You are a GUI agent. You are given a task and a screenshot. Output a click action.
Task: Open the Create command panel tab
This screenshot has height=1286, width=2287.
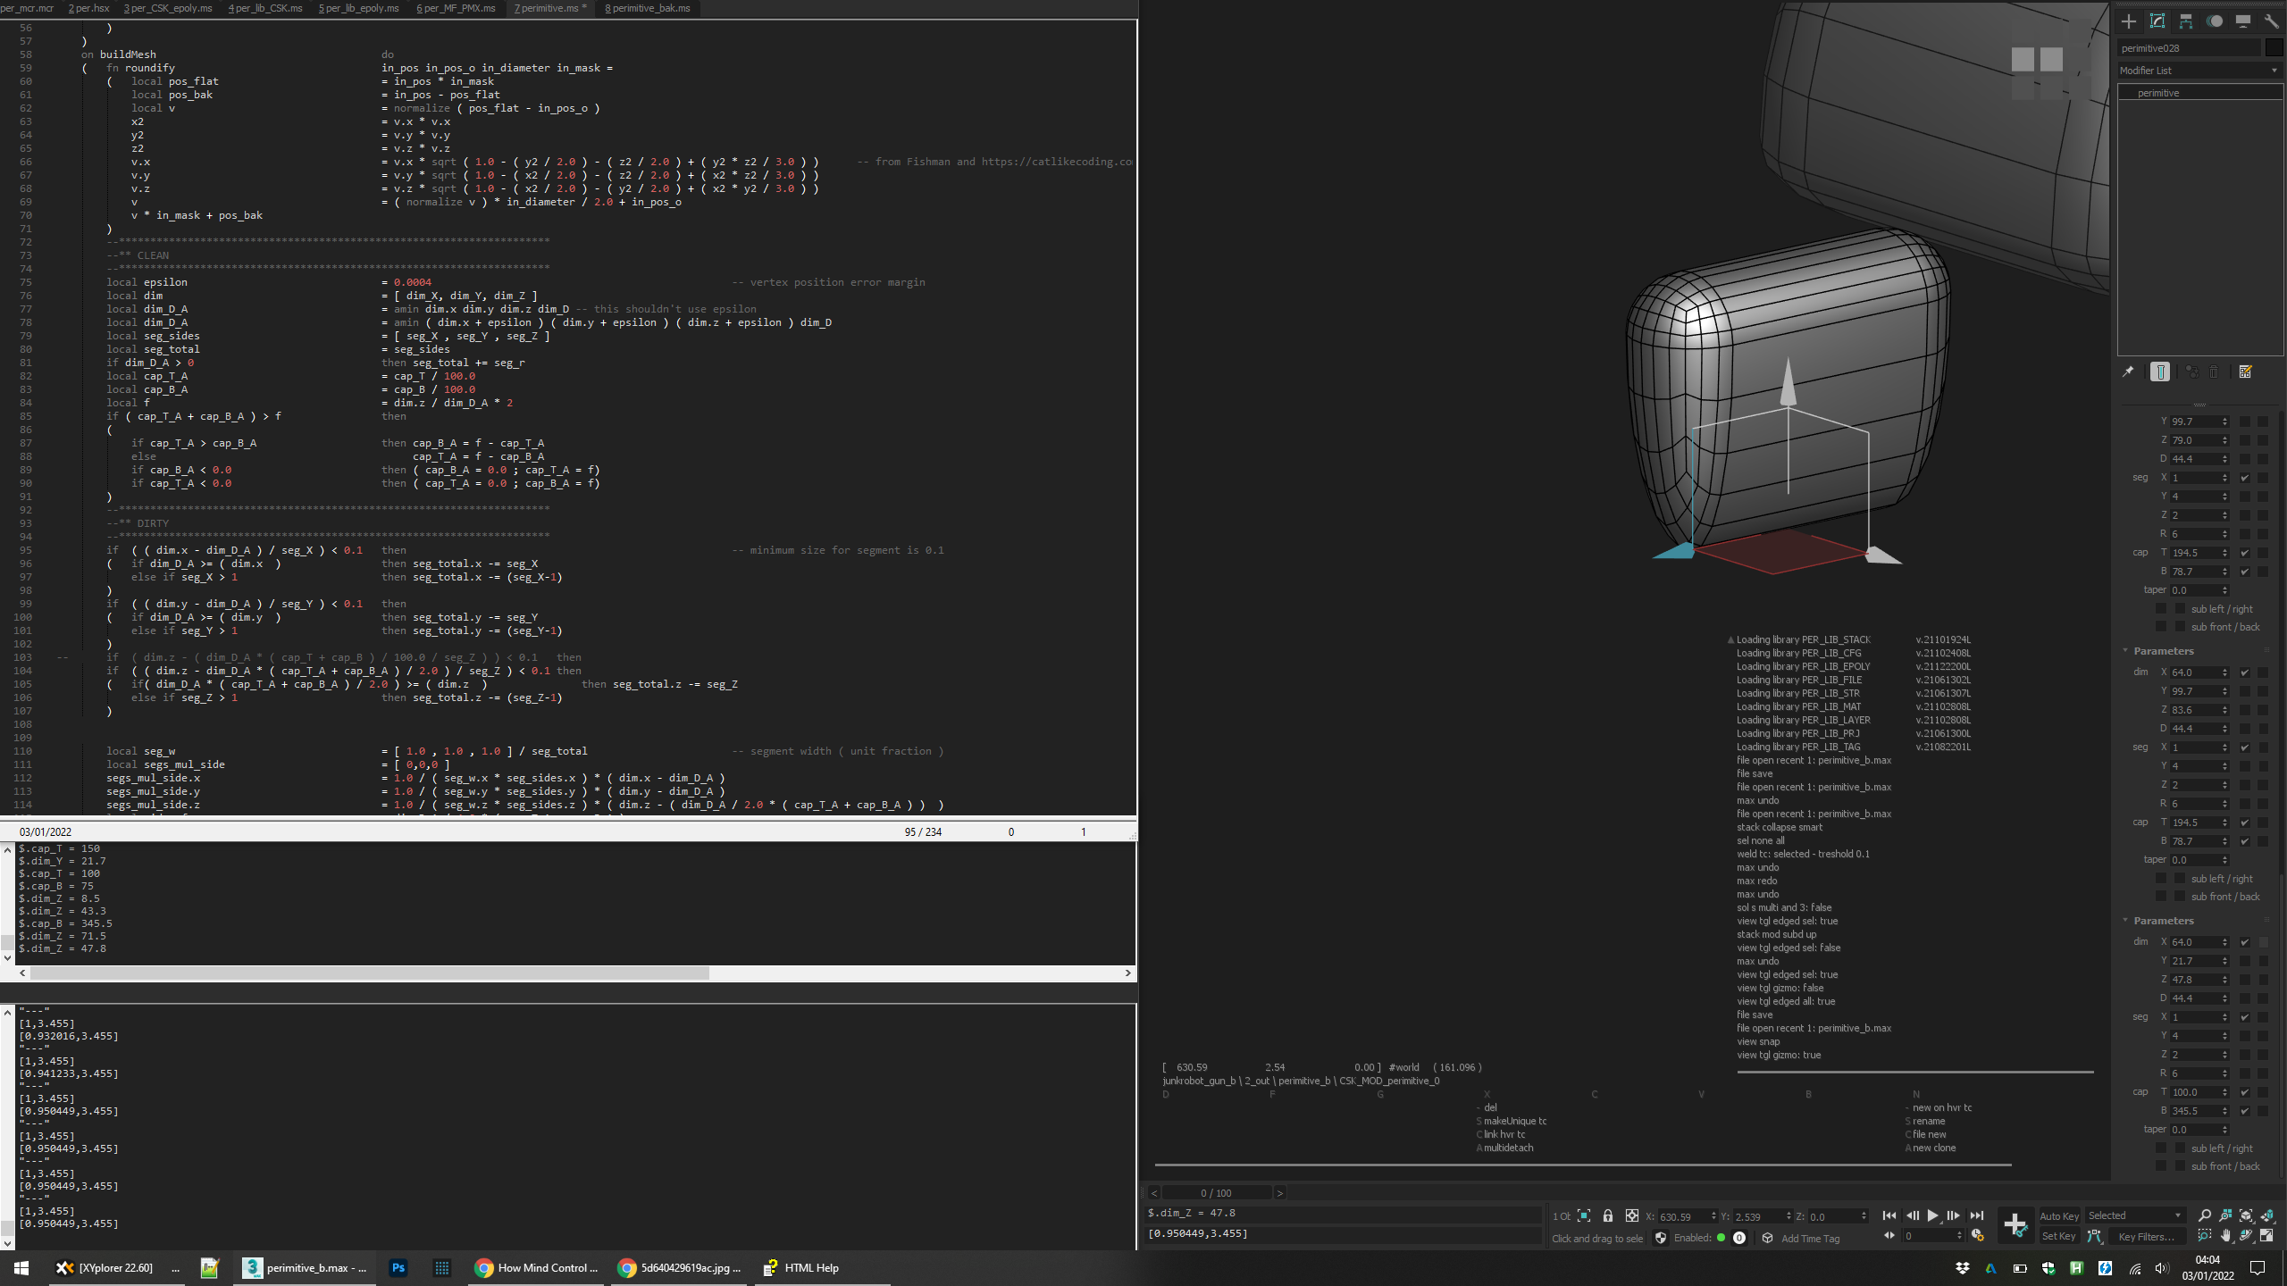point(2129,21)
